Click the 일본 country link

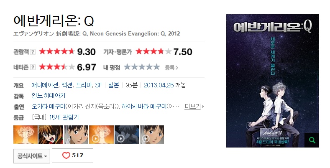tap(114, 85)
